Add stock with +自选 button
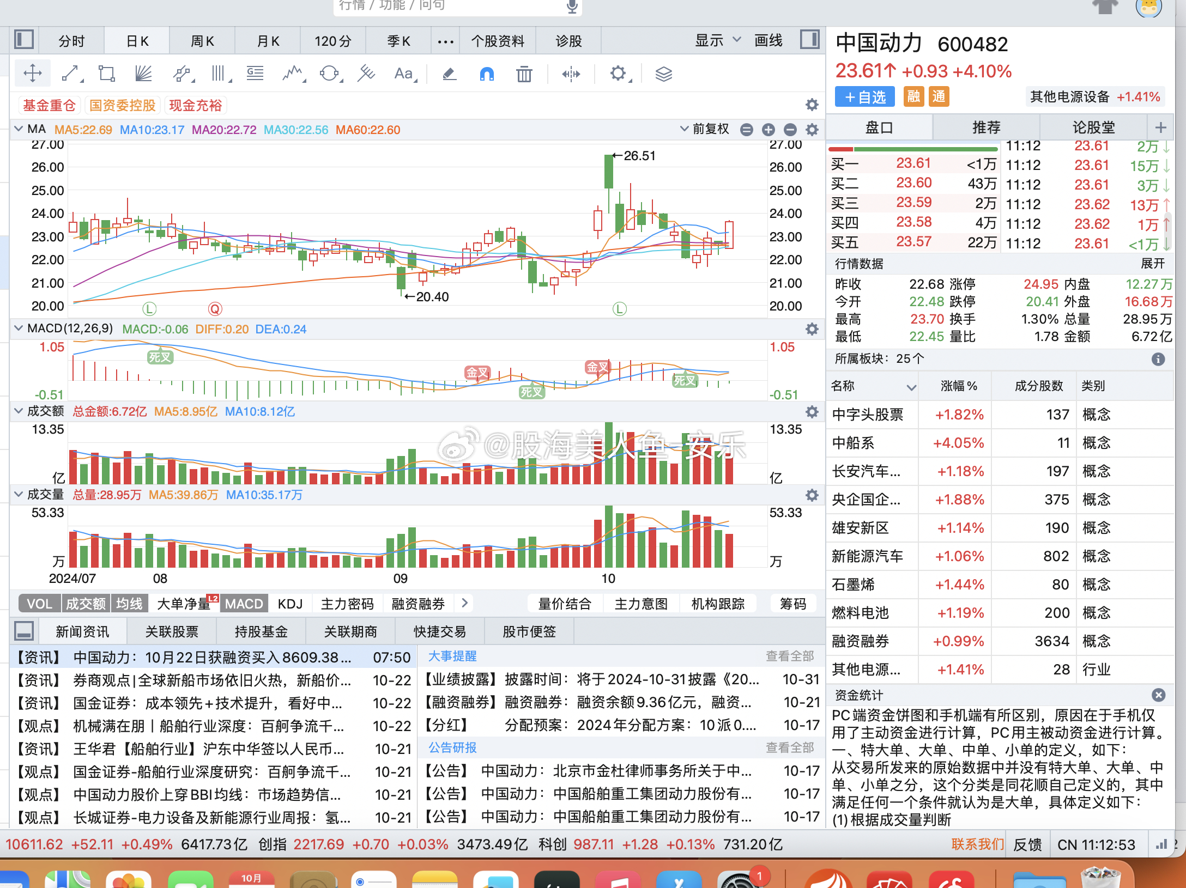The width and height of the screenshot is (1186, 888). coord(865,97)
